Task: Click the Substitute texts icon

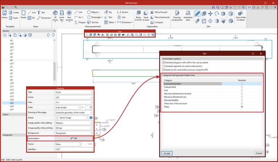Action: click(x=188, y=16)
